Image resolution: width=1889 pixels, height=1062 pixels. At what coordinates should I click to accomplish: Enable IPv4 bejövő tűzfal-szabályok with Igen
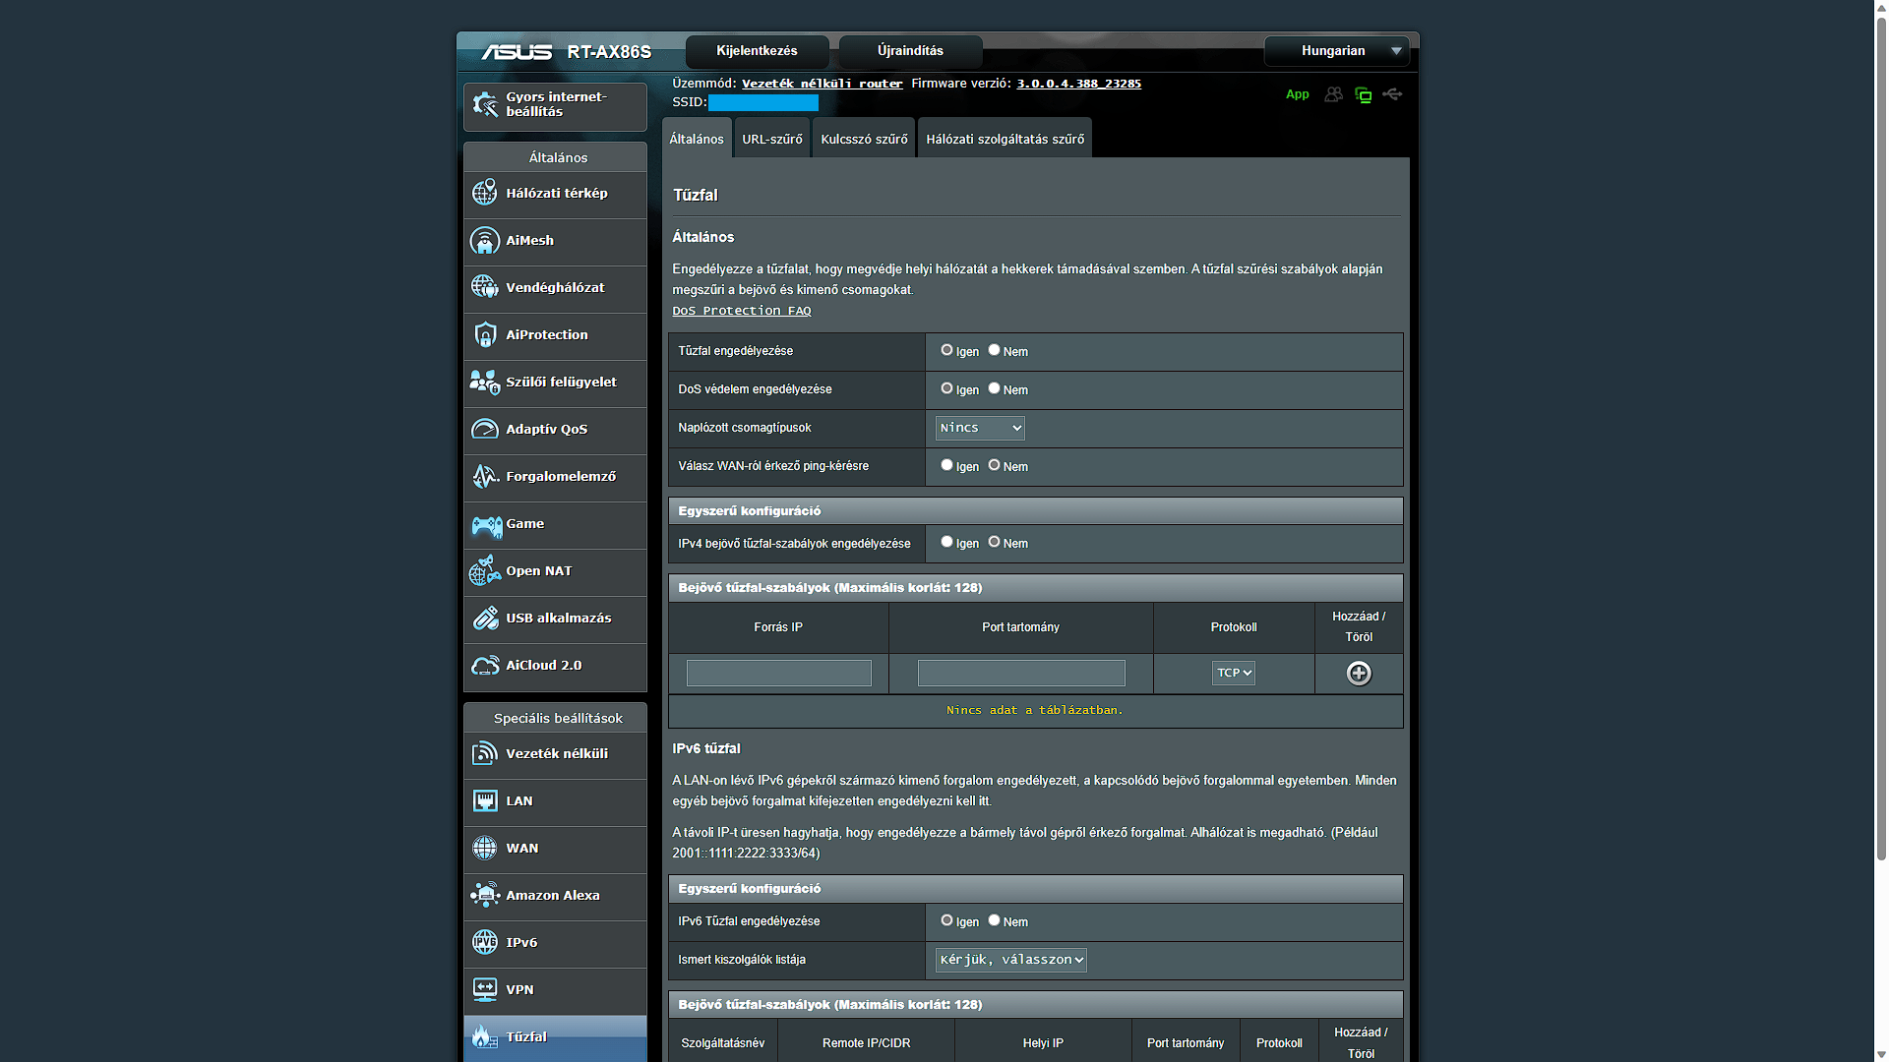[x=946, y=542]
